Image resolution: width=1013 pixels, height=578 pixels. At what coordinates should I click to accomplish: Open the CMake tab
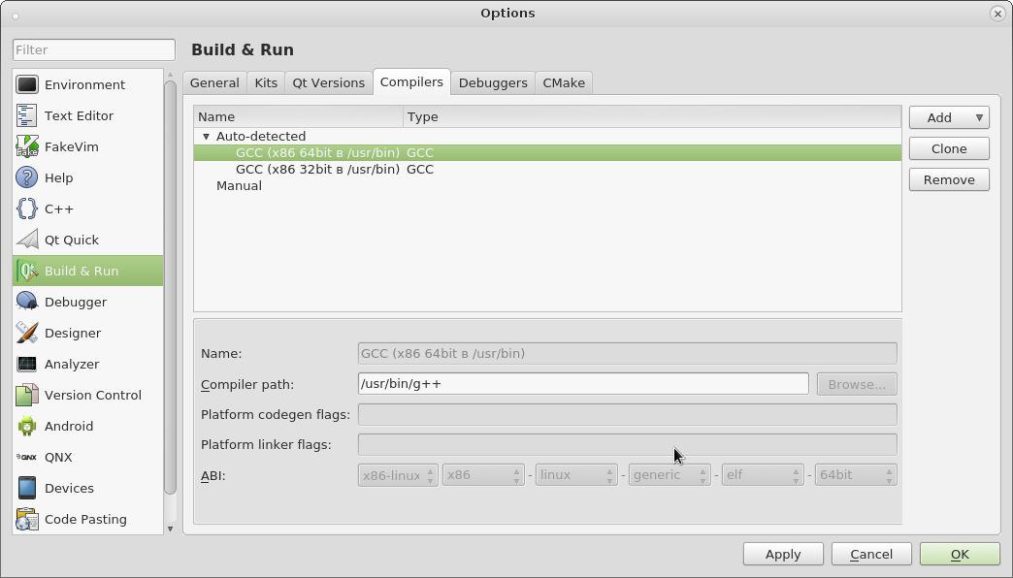564,82
